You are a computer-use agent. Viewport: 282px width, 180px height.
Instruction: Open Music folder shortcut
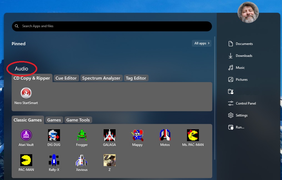pyautogui.click(x=236, y=67)
